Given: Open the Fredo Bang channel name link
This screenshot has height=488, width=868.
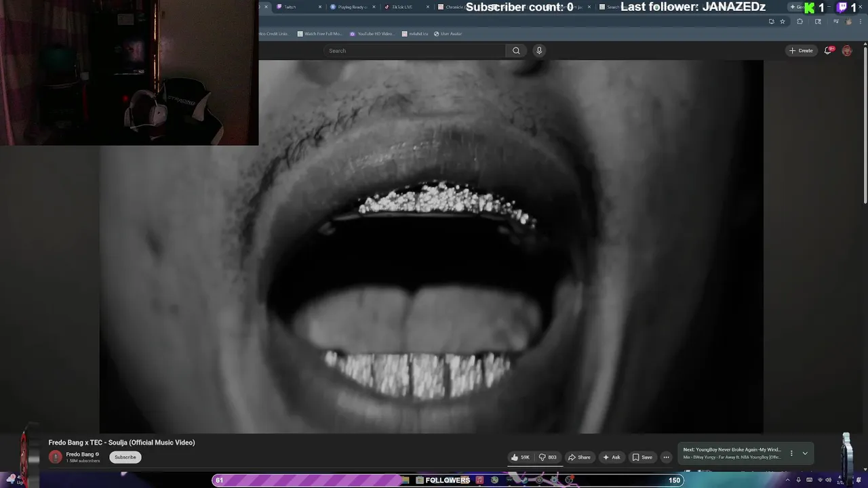Looking at the screenshot, I should [80, 454].
